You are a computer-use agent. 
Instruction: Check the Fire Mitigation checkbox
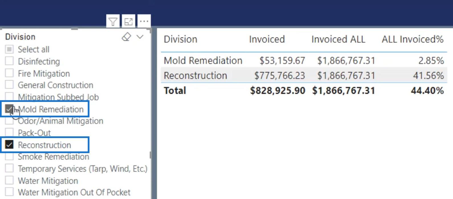pos(9,73)
